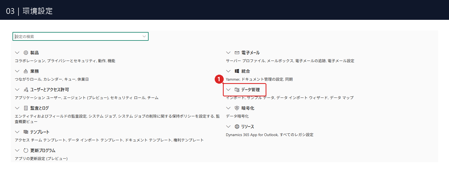Viewport: 449px width, 173px height.
Task: Collapse the データ管理 section chevron
Action: pyautogui.click(x=228, y=90)
